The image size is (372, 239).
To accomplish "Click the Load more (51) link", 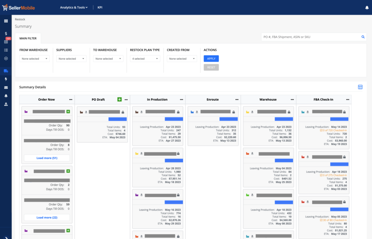I will 47,158.
